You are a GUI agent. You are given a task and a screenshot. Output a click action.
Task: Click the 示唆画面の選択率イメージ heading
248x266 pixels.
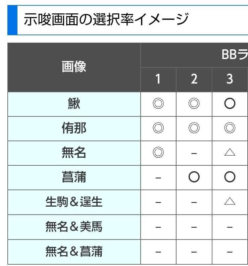pyautogui.click(x=106, y=19)
